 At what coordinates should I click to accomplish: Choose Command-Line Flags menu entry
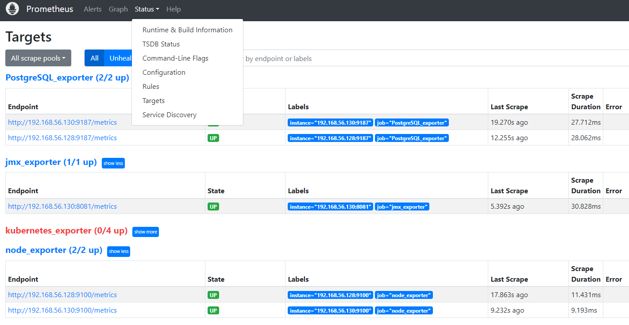click(x=187, y=58)
